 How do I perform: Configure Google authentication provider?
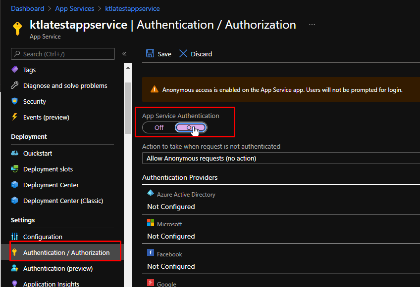(281, 281)
